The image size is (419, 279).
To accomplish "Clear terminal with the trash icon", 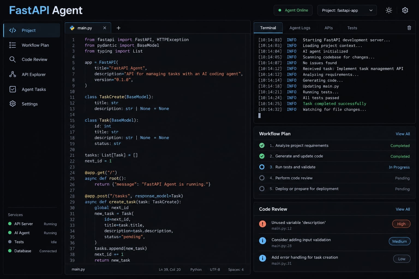I will click(409, 28).
